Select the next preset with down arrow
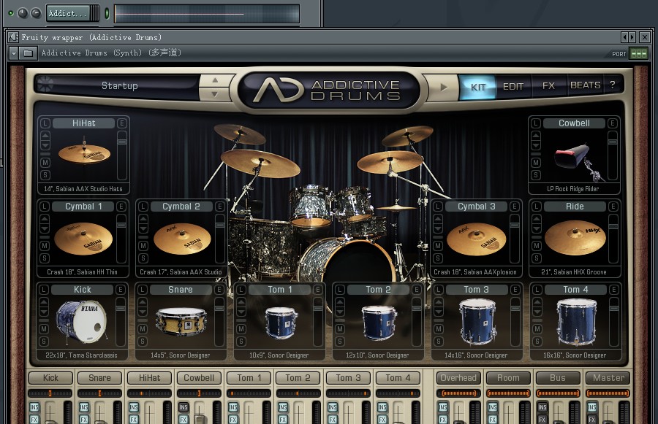The image size is (658, 424). [x=215, y=94]
